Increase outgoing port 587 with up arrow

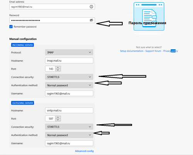pyautogui.click(x=58, y=117)
